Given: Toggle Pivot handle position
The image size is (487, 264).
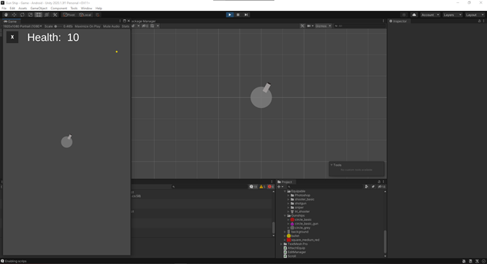Looking at the screenshot, I should (69, 15).
